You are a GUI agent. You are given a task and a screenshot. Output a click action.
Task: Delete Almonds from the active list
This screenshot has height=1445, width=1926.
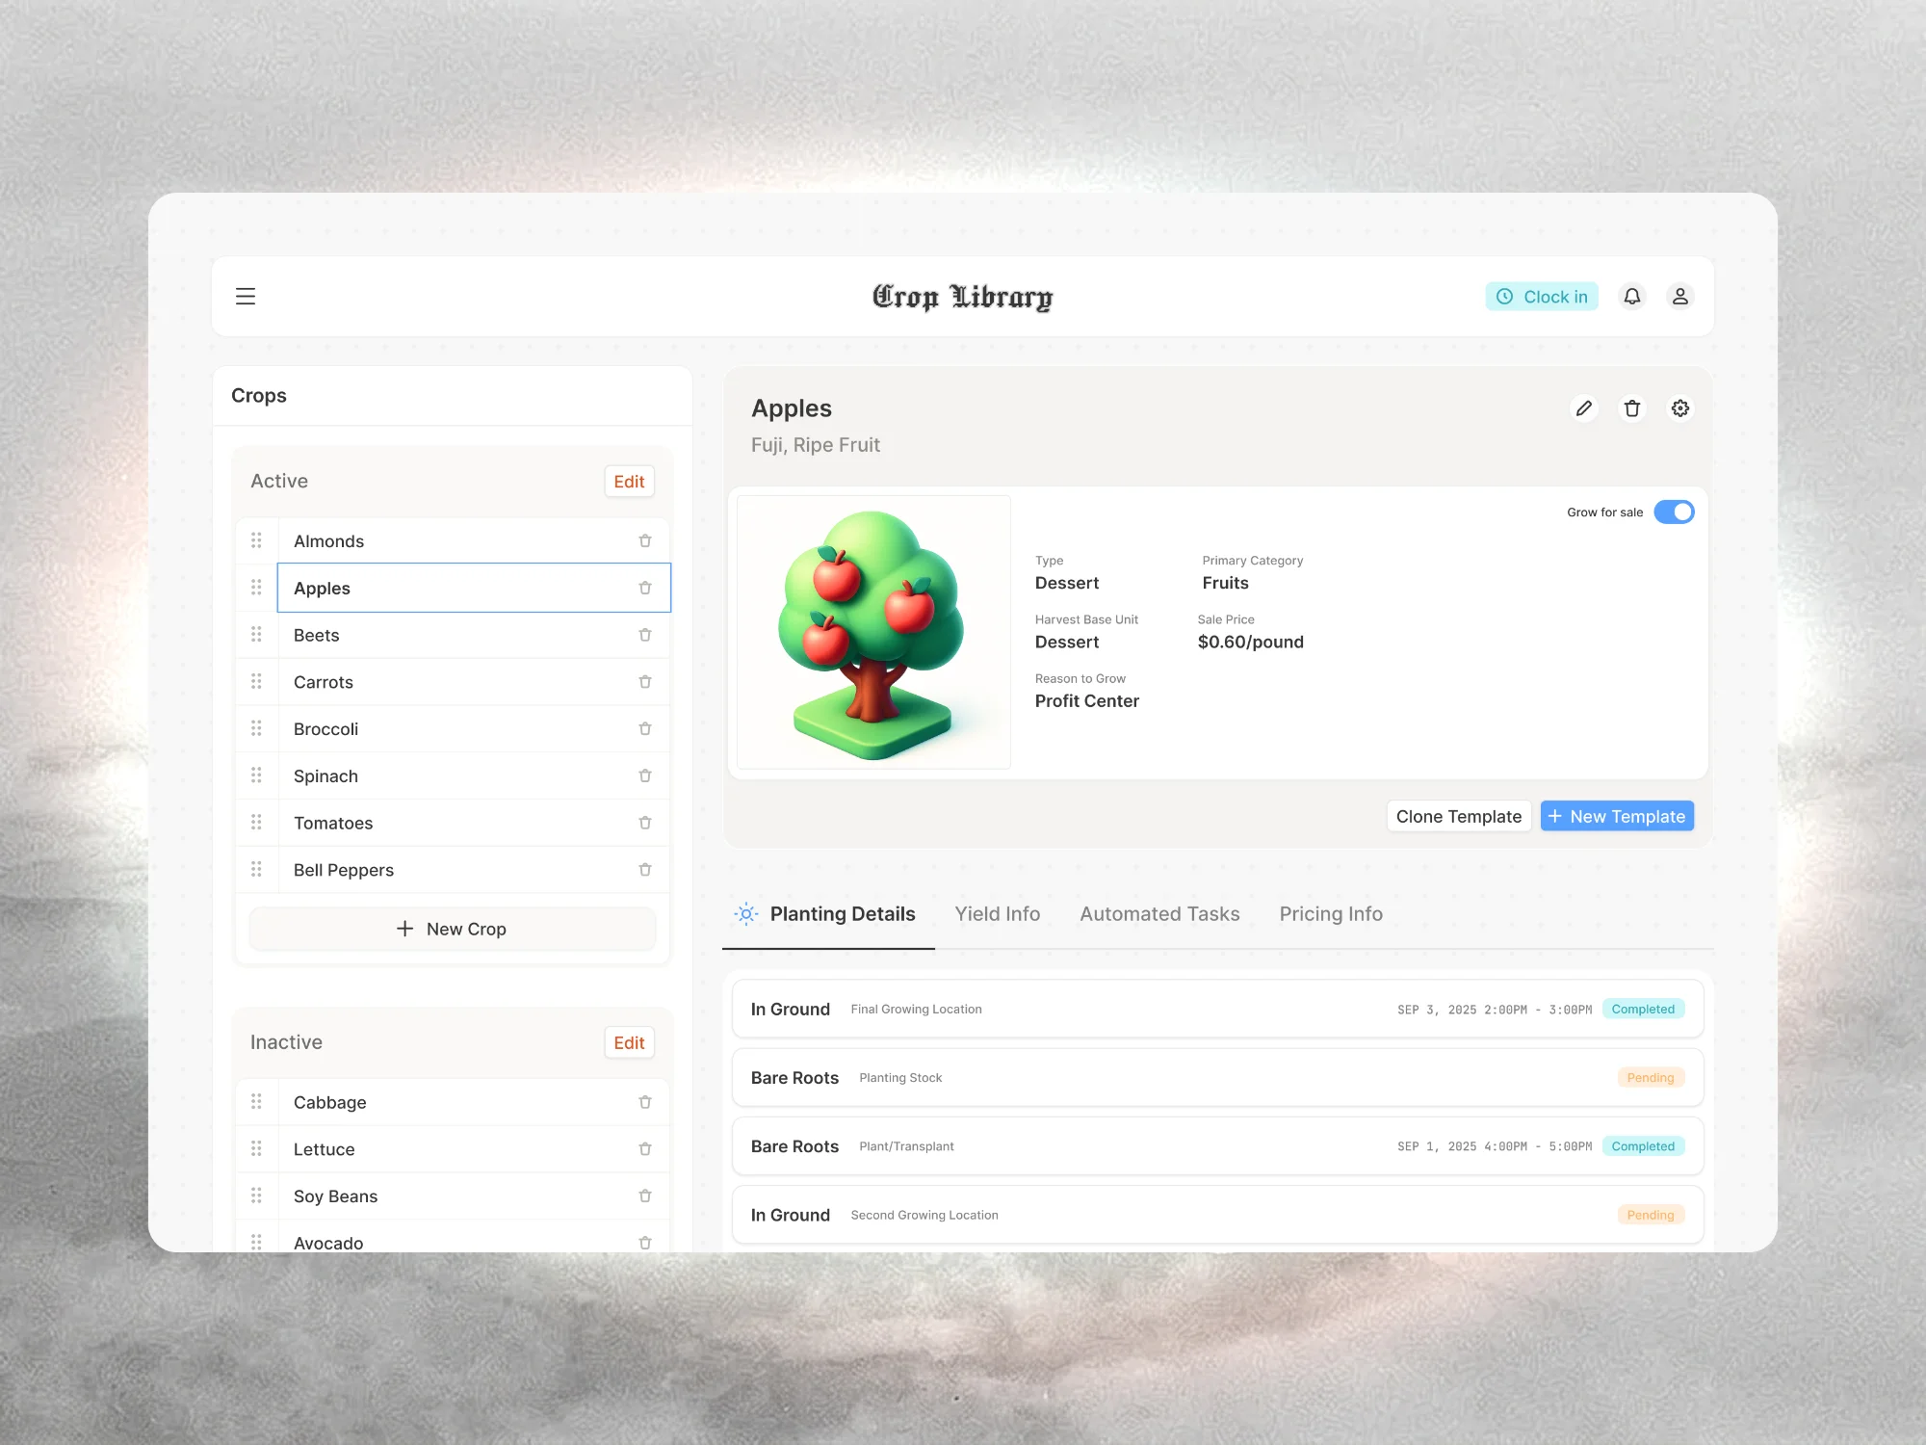[x=645, y=541]
